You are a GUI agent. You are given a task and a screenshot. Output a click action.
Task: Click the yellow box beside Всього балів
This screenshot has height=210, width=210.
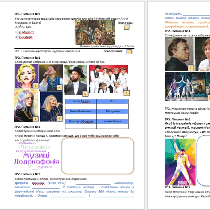pos(129,52)
